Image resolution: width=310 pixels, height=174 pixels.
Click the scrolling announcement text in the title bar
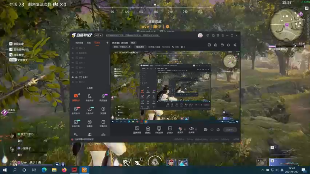pos(133,36)
